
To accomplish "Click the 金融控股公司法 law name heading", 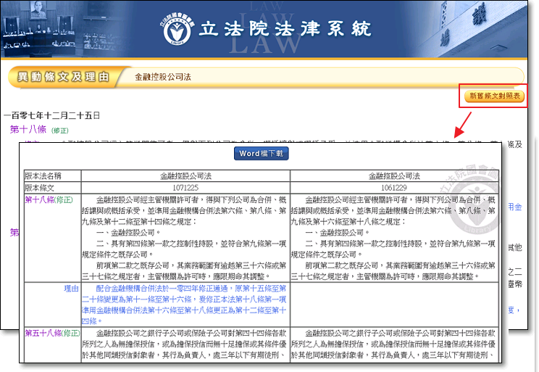I will 163,77.
